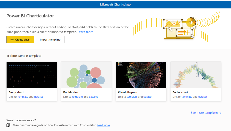
Task: Click the Create chart button
Action: tap(20, 39)
